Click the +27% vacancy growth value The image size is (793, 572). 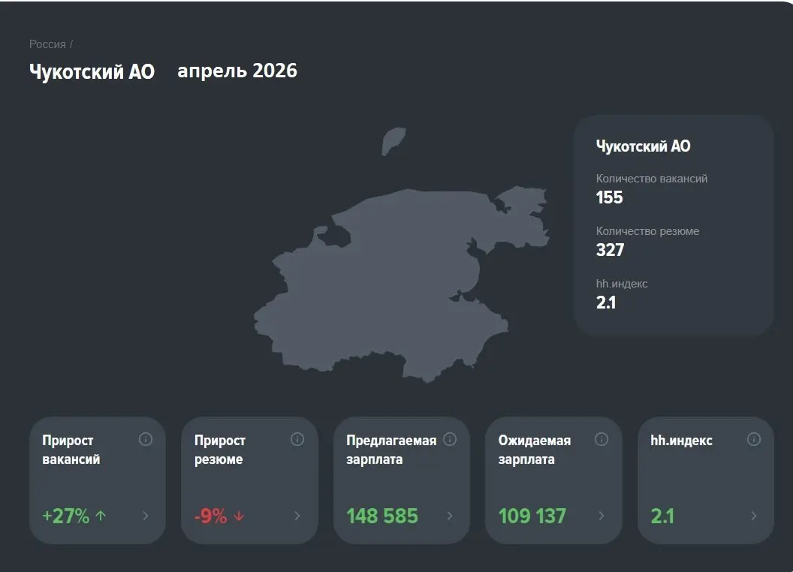coord(66,516)
